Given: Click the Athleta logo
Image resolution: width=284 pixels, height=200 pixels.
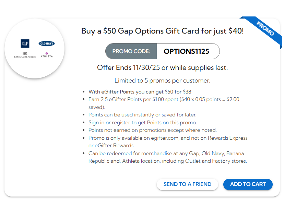Looking at the screenshot, I should point(47,55).
